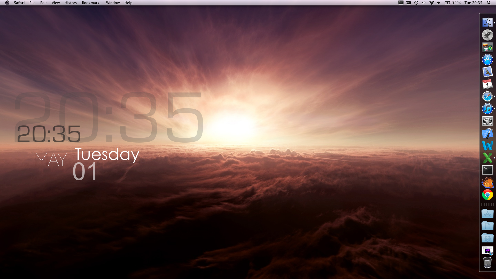496x279 pixels.
Task: Launch Google Chrome from the Dock
Action: [487, 195]
